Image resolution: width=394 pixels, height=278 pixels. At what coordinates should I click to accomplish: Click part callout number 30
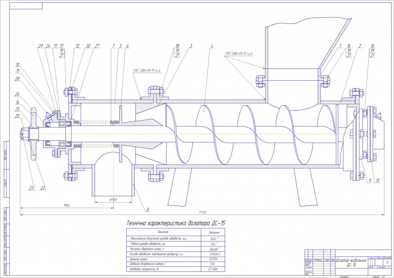[88, 46]
